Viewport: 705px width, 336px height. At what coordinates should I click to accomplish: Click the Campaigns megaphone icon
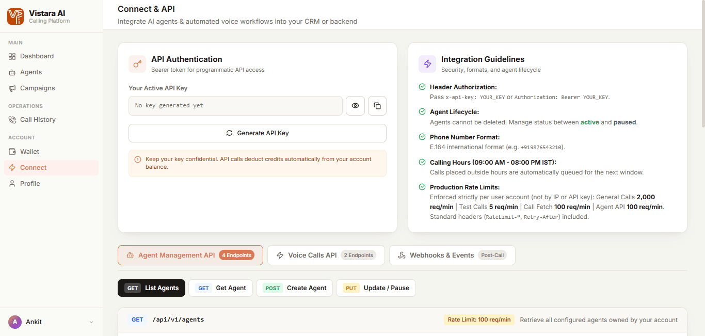click(12, 88)
